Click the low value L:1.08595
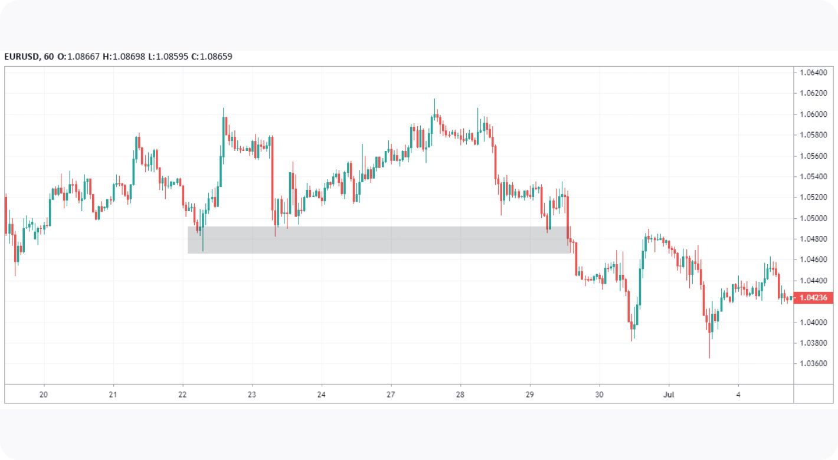Viewport: 838px width, 460px height. (167, 57)
